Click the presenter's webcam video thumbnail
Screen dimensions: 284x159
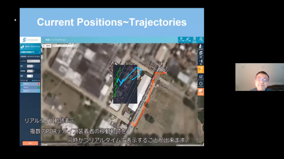[260, 77]
